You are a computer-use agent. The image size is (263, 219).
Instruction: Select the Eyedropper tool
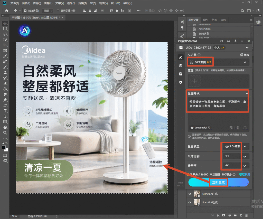tap(5, 56)
